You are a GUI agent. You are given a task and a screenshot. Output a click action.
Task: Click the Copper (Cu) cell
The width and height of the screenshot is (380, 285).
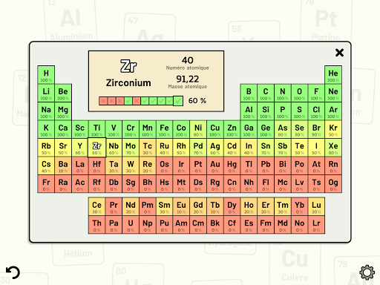point(215,129)
